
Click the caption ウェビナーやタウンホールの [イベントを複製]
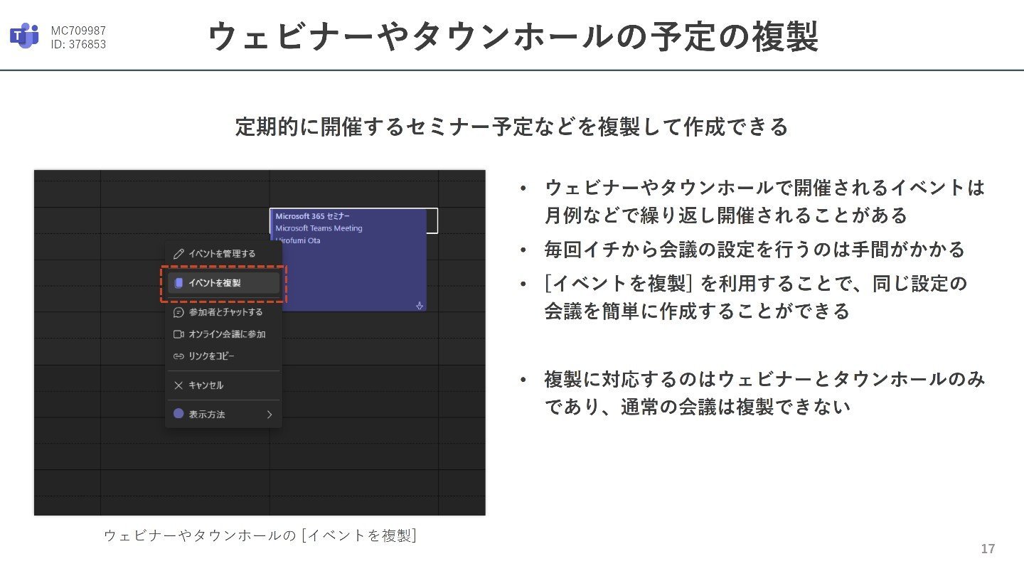pyautogui.click(x=260, y=535)
